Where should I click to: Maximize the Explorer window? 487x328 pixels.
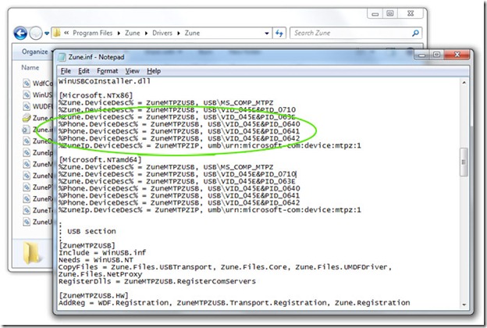[x=390, y=13]
